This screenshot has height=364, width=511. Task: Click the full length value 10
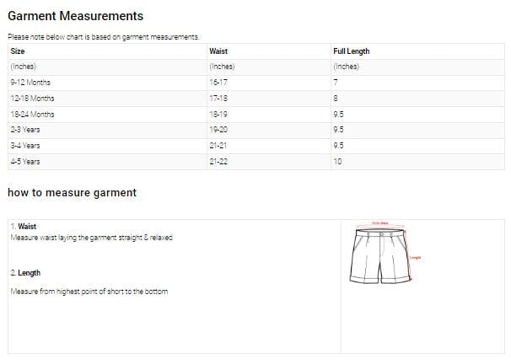click(338, 161)
